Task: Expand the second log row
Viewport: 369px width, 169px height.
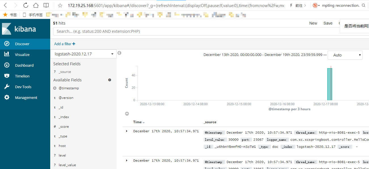Action: (x=126, y=161)
